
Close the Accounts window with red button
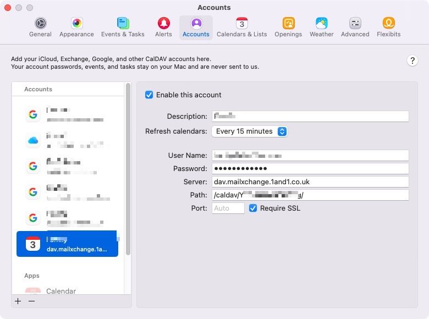point(8,8)
